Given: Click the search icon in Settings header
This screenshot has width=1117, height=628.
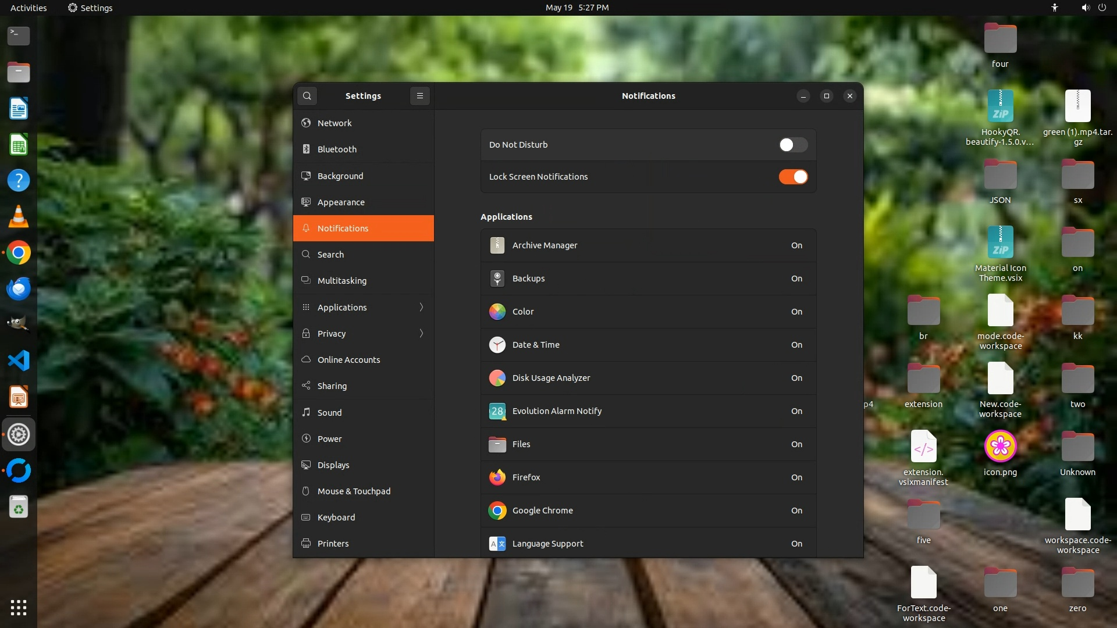Looking at the screenshot, I should (x=307, y=96).
